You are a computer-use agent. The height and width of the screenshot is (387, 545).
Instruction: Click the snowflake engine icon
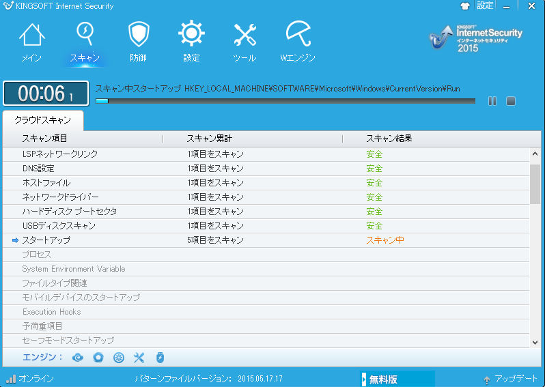[x=119, y=358]
